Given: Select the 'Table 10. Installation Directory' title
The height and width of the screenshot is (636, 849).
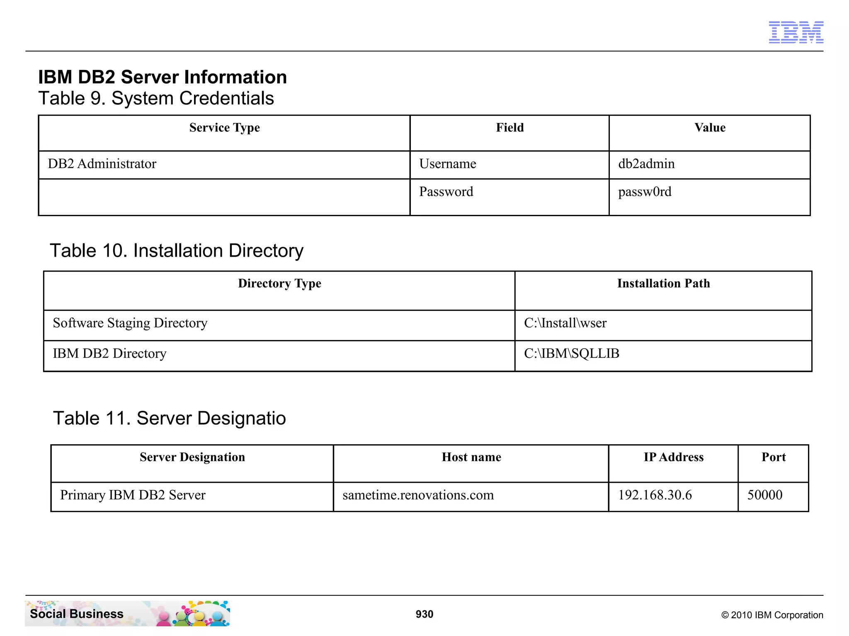Looking at the screenshot, I should (177, 251).
